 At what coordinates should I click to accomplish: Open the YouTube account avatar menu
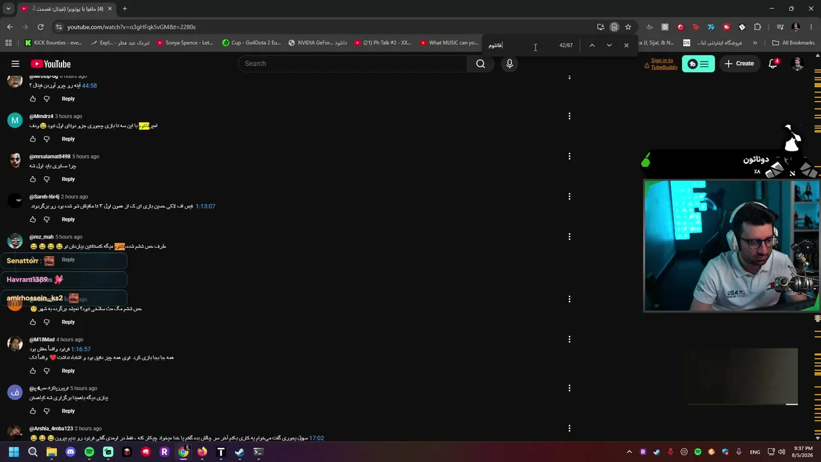[797, 64]
